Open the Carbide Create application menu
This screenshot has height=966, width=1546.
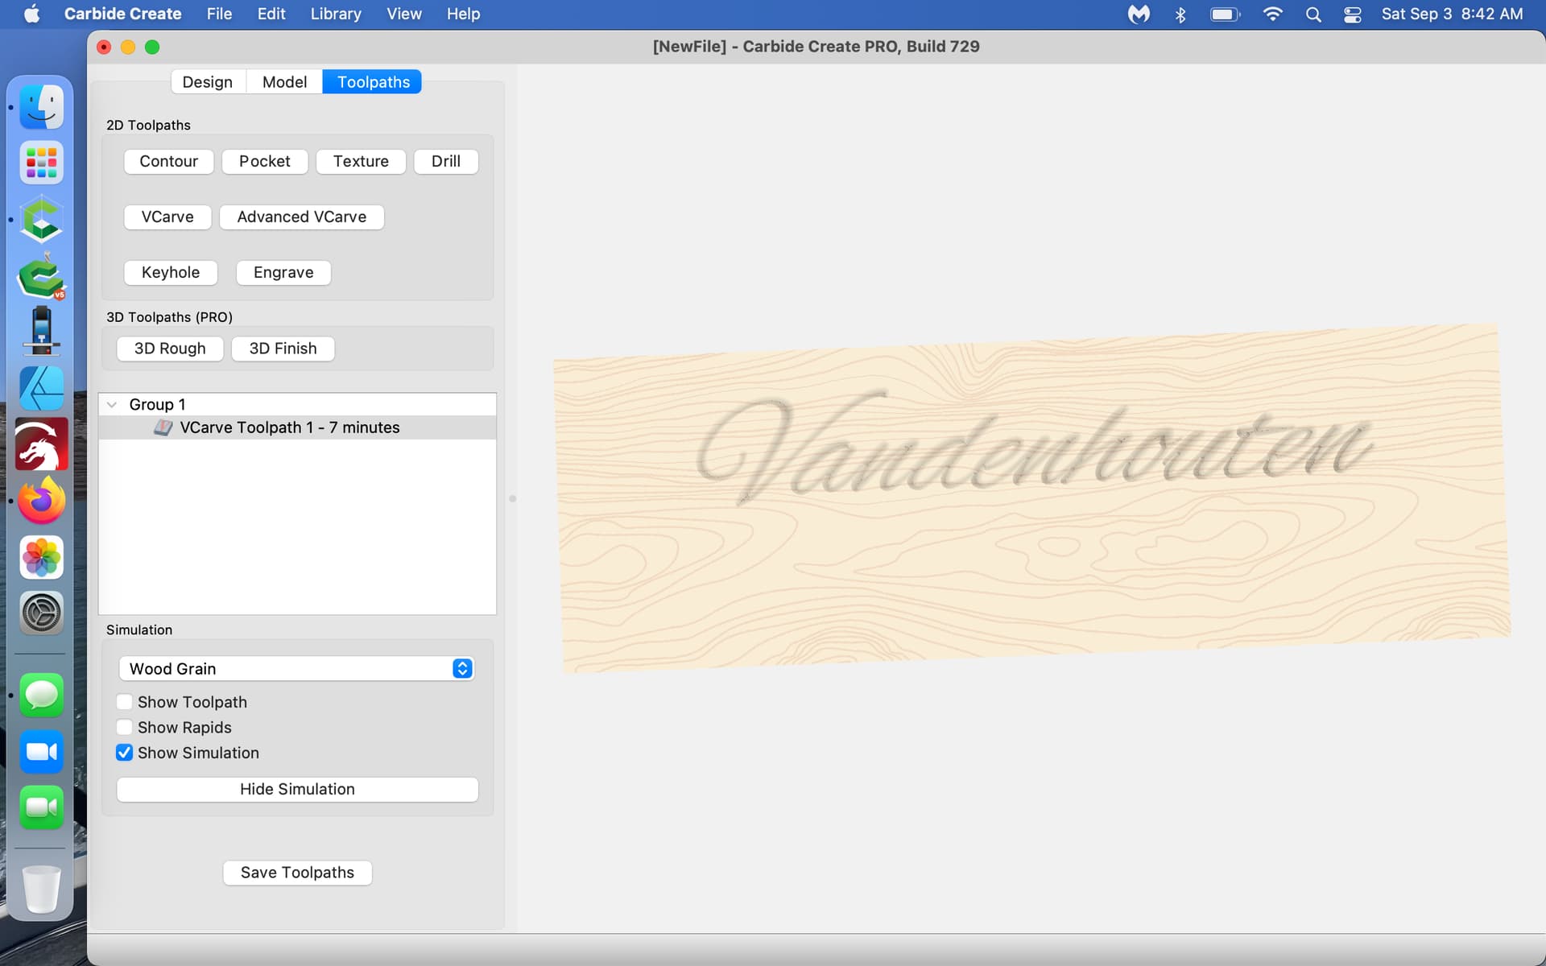122,14
